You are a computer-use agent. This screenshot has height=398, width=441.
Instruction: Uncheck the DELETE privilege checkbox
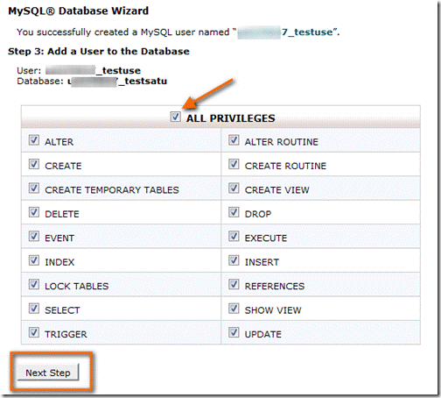click(x=34, y=212)
